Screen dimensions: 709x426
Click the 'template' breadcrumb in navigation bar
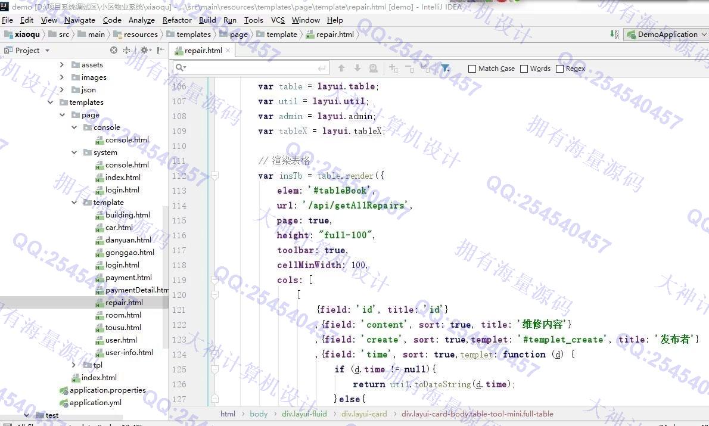click(x=281, y=35)
